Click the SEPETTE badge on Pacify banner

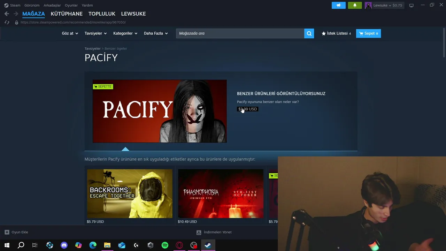(103, 86)
